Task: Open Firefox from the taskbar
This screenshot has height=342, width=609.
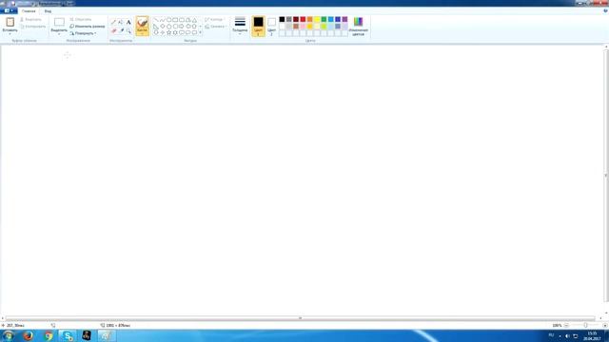Action: click(28, 335)
